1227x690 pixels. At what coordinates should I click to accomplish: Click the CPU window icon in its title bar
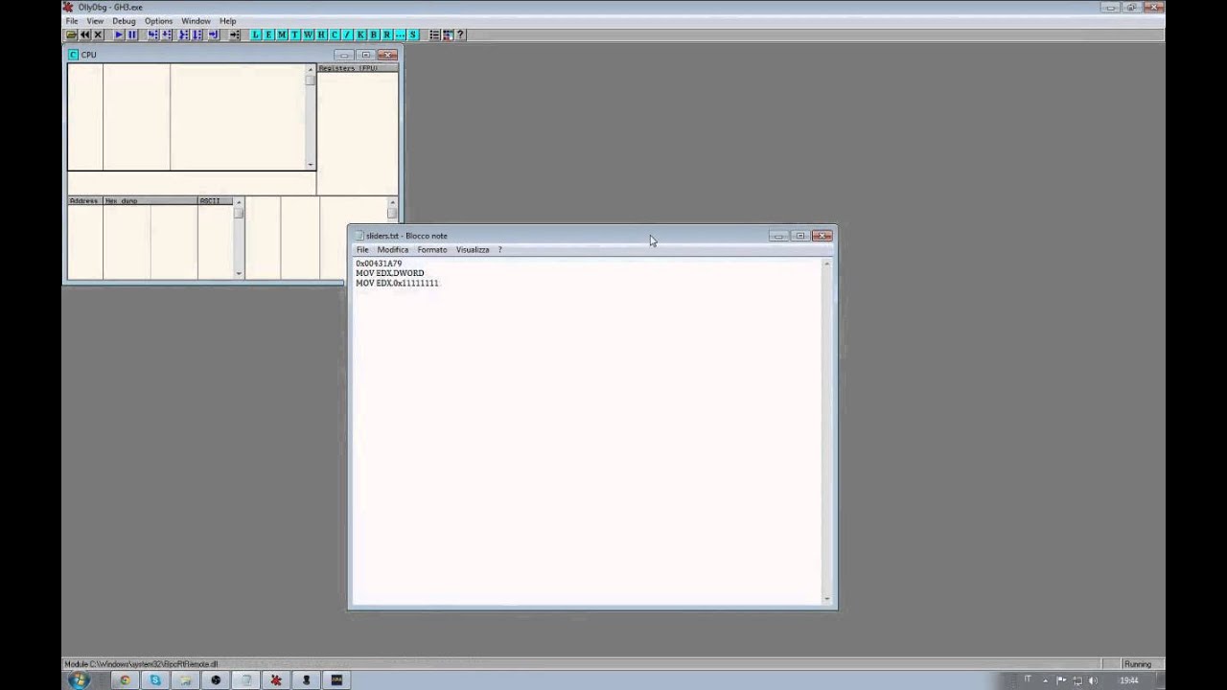74,55
